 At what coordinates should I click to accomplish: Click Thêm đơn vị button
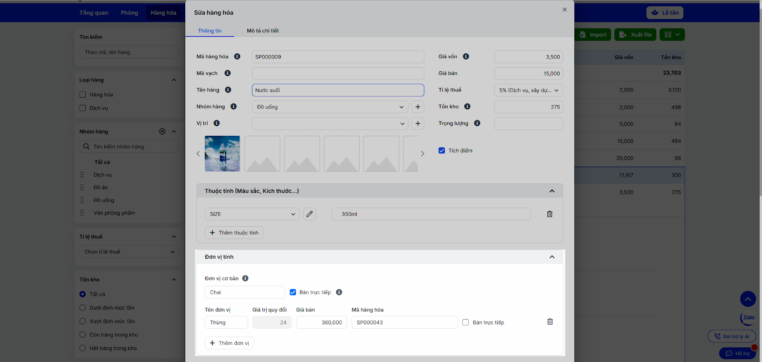tap(229, 343)
